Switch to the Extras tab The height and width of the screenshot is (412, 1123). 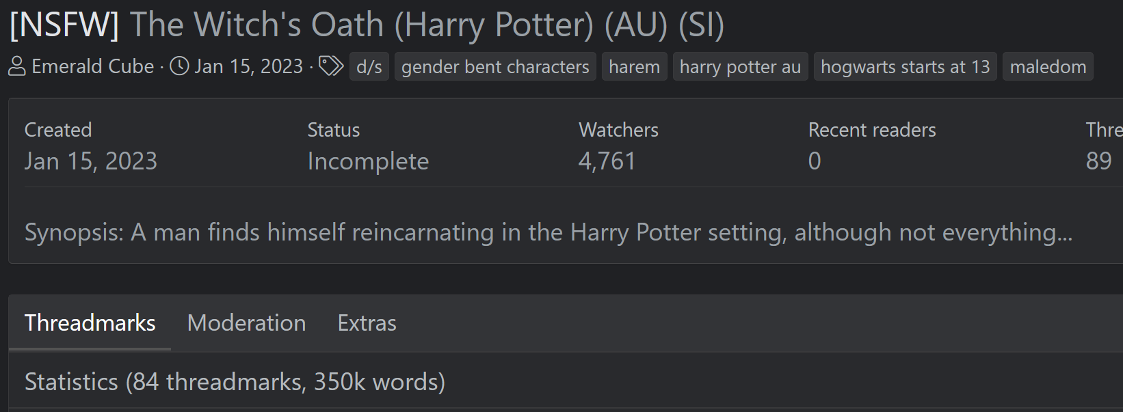tap(367, 322)
